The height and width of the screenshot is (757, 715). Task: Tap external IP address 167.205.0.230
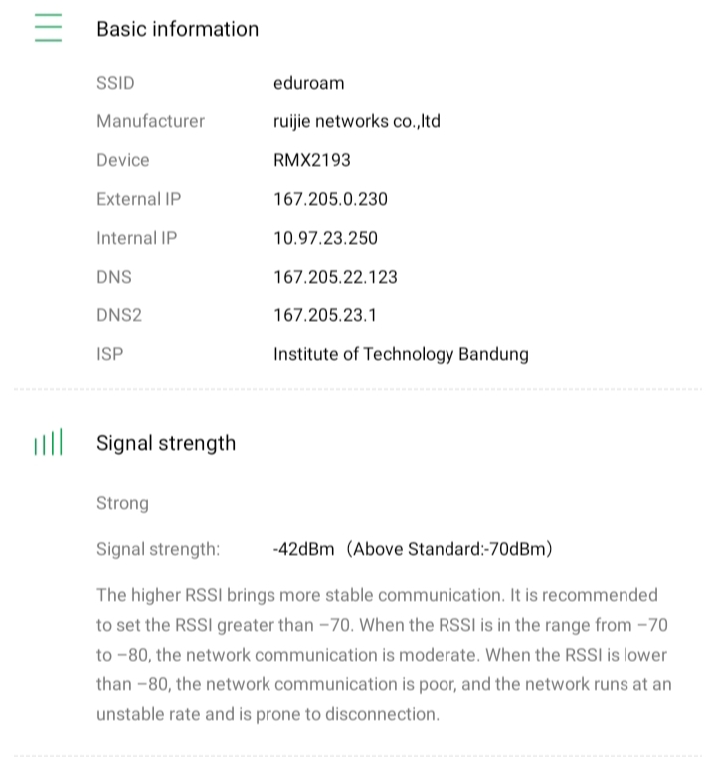point(330,199)
